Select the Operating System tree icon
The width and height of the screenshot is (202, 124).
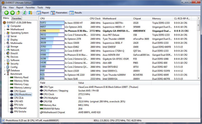pos(8,33)
